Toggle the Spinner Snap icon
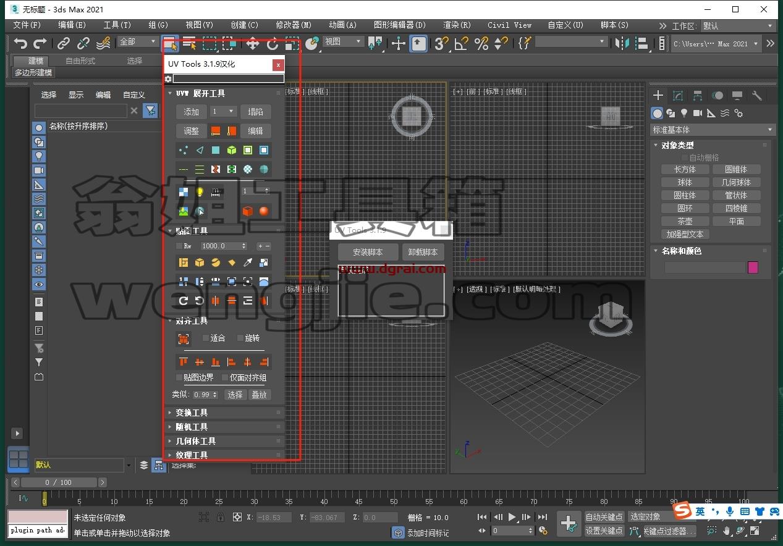783x546 pixels. coord(501,43)
